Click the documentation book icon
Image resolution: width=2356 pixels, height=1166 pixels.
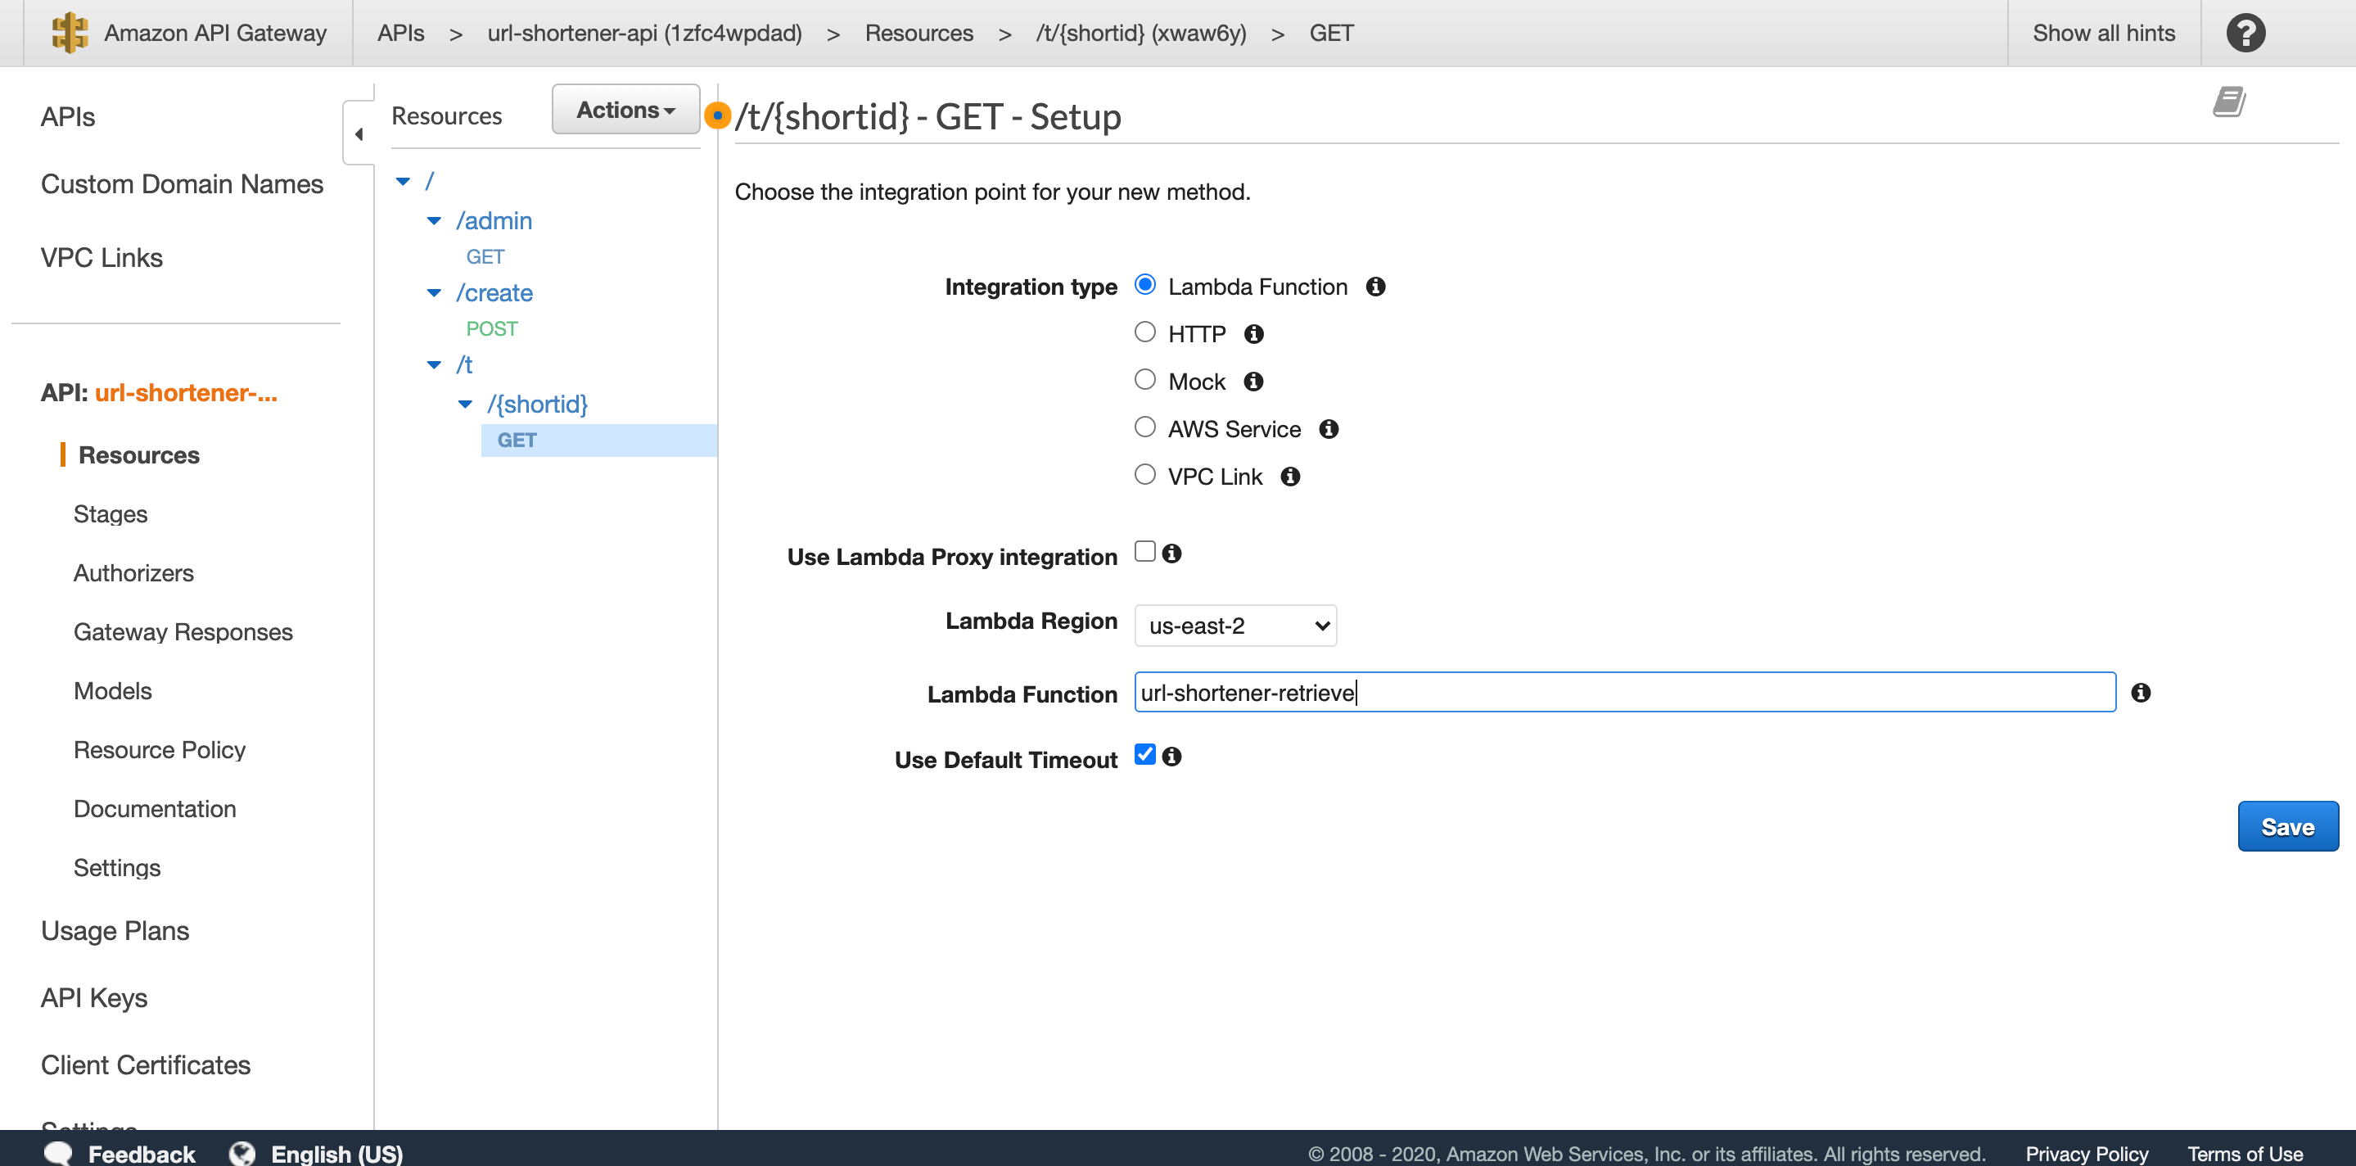coord(2229,102)
